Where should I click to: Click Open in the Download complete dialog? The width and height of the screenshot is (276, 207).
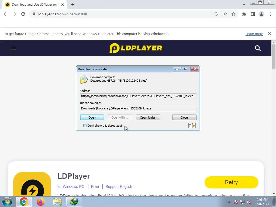pos(92,118)
